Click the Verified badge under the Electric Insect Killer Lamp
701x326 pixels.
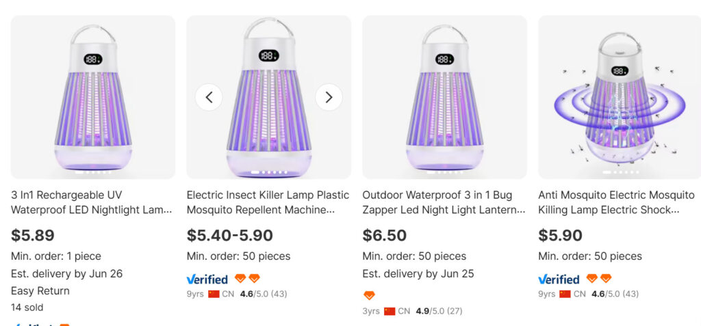pos(207,279)
